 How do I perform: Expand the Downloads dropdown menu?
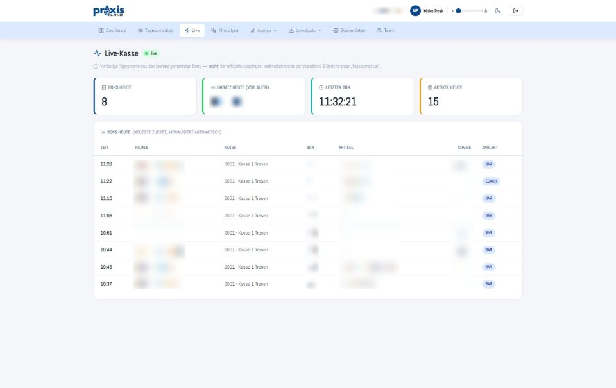305,30
